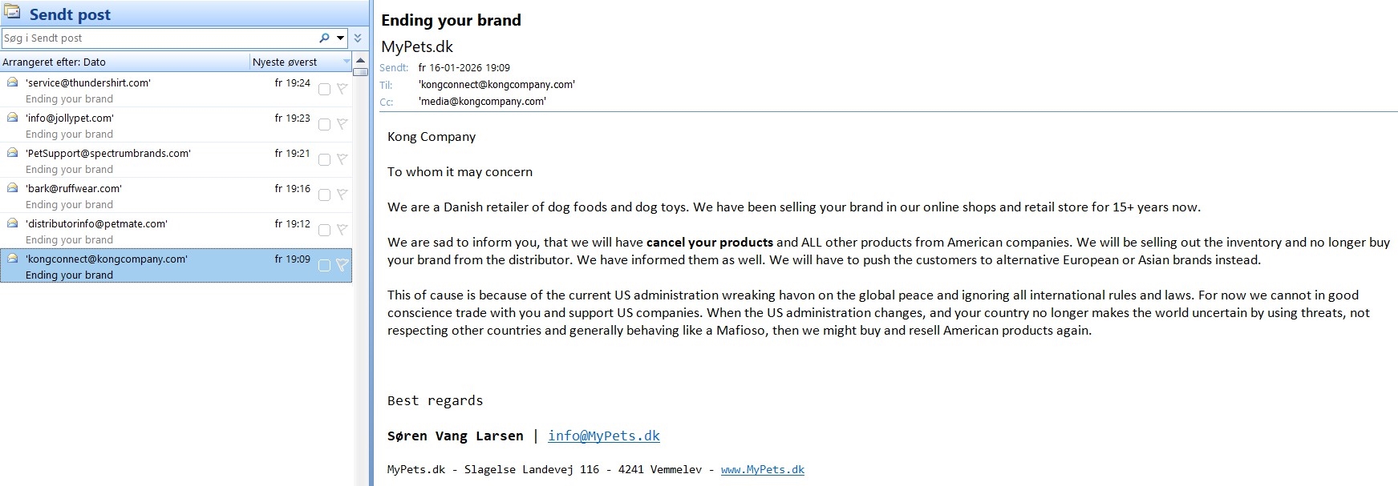This screenshot has width=1398, height=486.
Task: Flag the jollypet.com email for follow-up
Action: (x=342, y=124)
